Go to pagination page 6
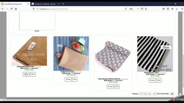 (155, 94)
